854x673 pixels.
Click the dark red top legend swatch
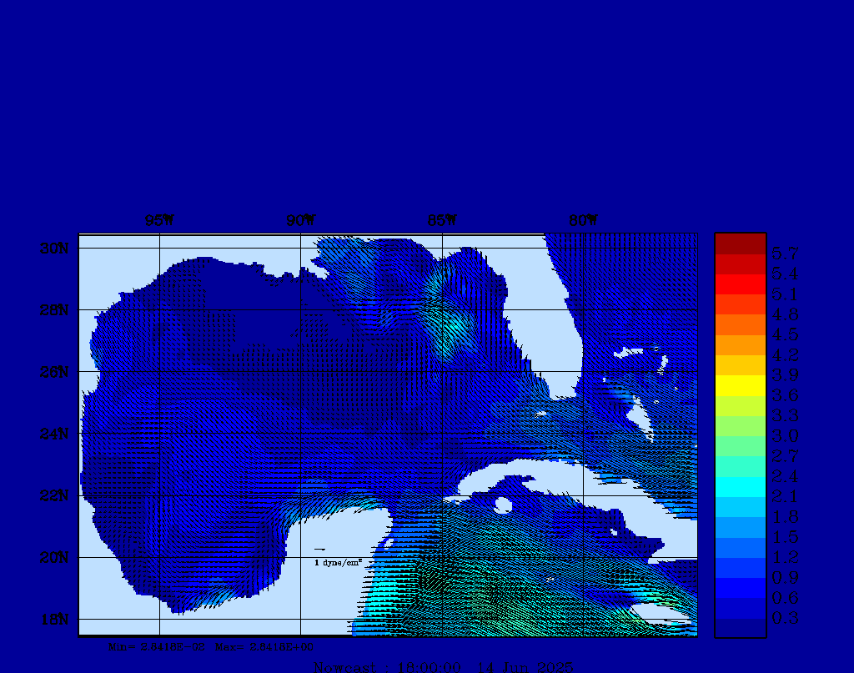740,244
